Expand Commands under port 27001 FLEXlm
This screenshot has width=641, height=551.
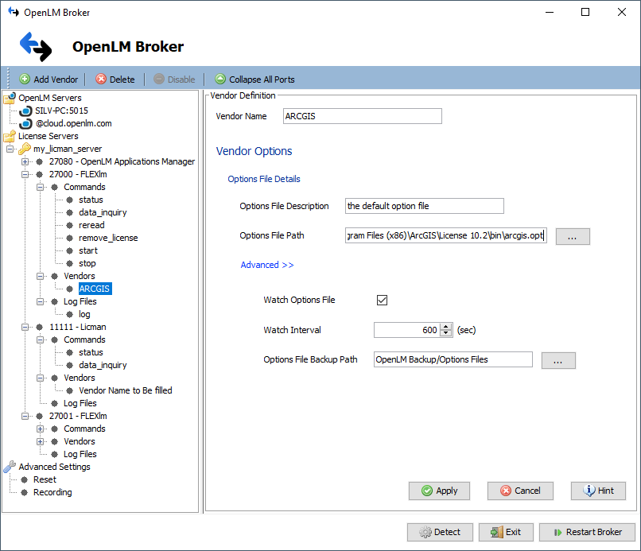41,429
